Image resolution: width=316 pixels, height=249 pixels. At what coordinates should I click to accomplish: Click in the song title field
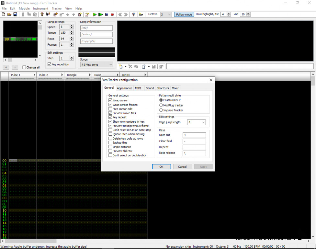[96, 28]
